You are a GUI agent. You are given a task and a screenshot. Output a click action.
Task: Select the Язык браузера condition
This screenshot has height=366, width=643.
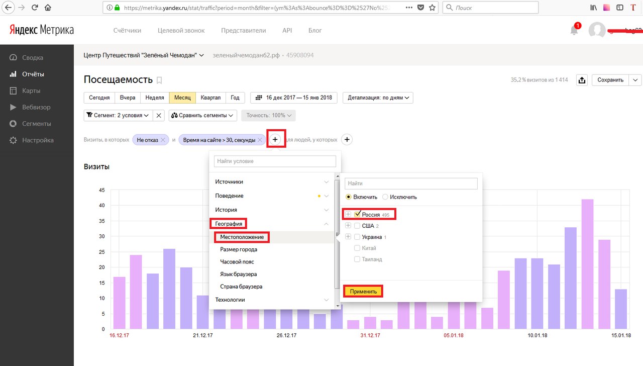pos(272,274)
